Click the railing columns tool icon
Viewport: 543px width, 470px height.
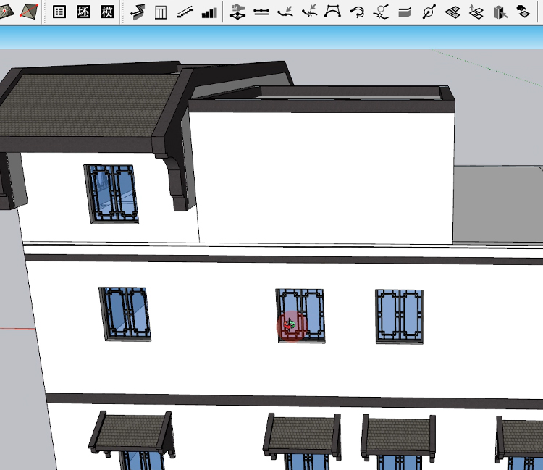coord(161,12)
